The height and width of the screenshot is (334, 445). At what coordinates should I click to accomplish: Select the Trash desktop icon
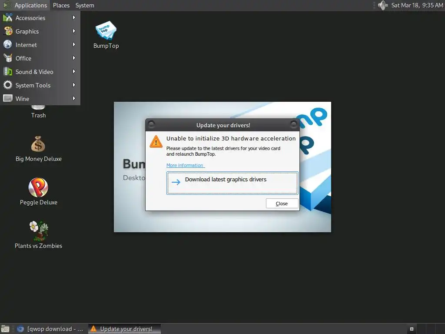tap(38, 108)
